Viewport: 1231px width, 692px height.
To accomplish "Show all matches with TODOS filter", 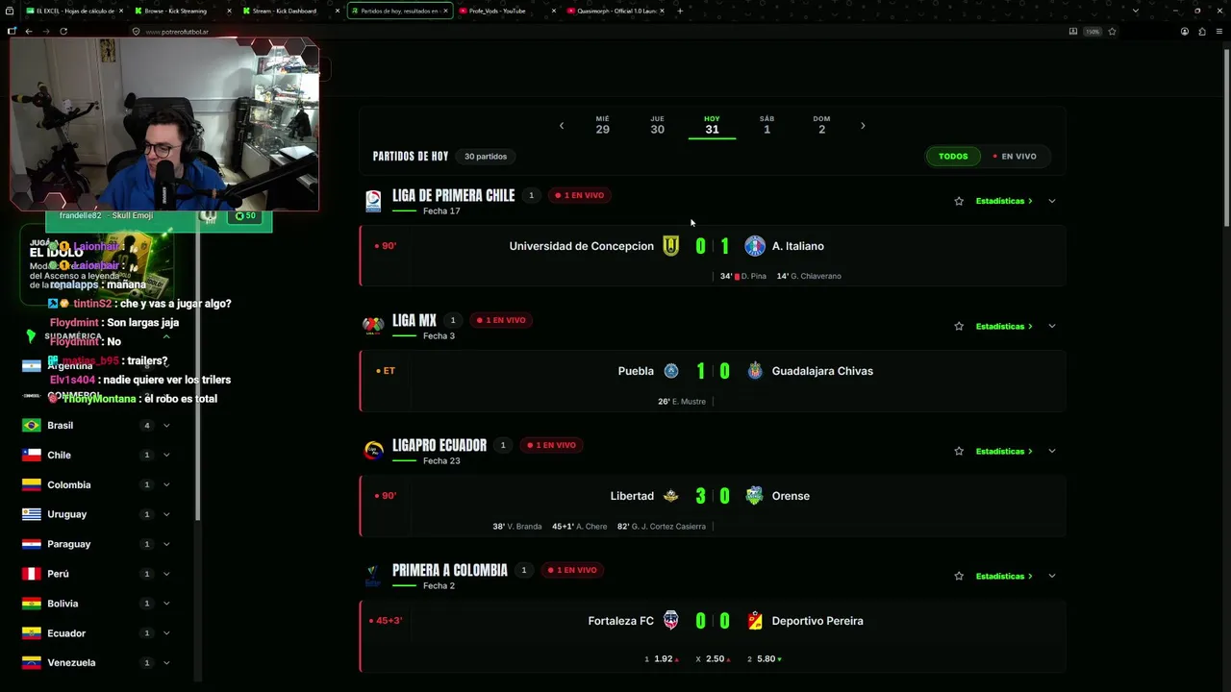I will pos(953,157).
